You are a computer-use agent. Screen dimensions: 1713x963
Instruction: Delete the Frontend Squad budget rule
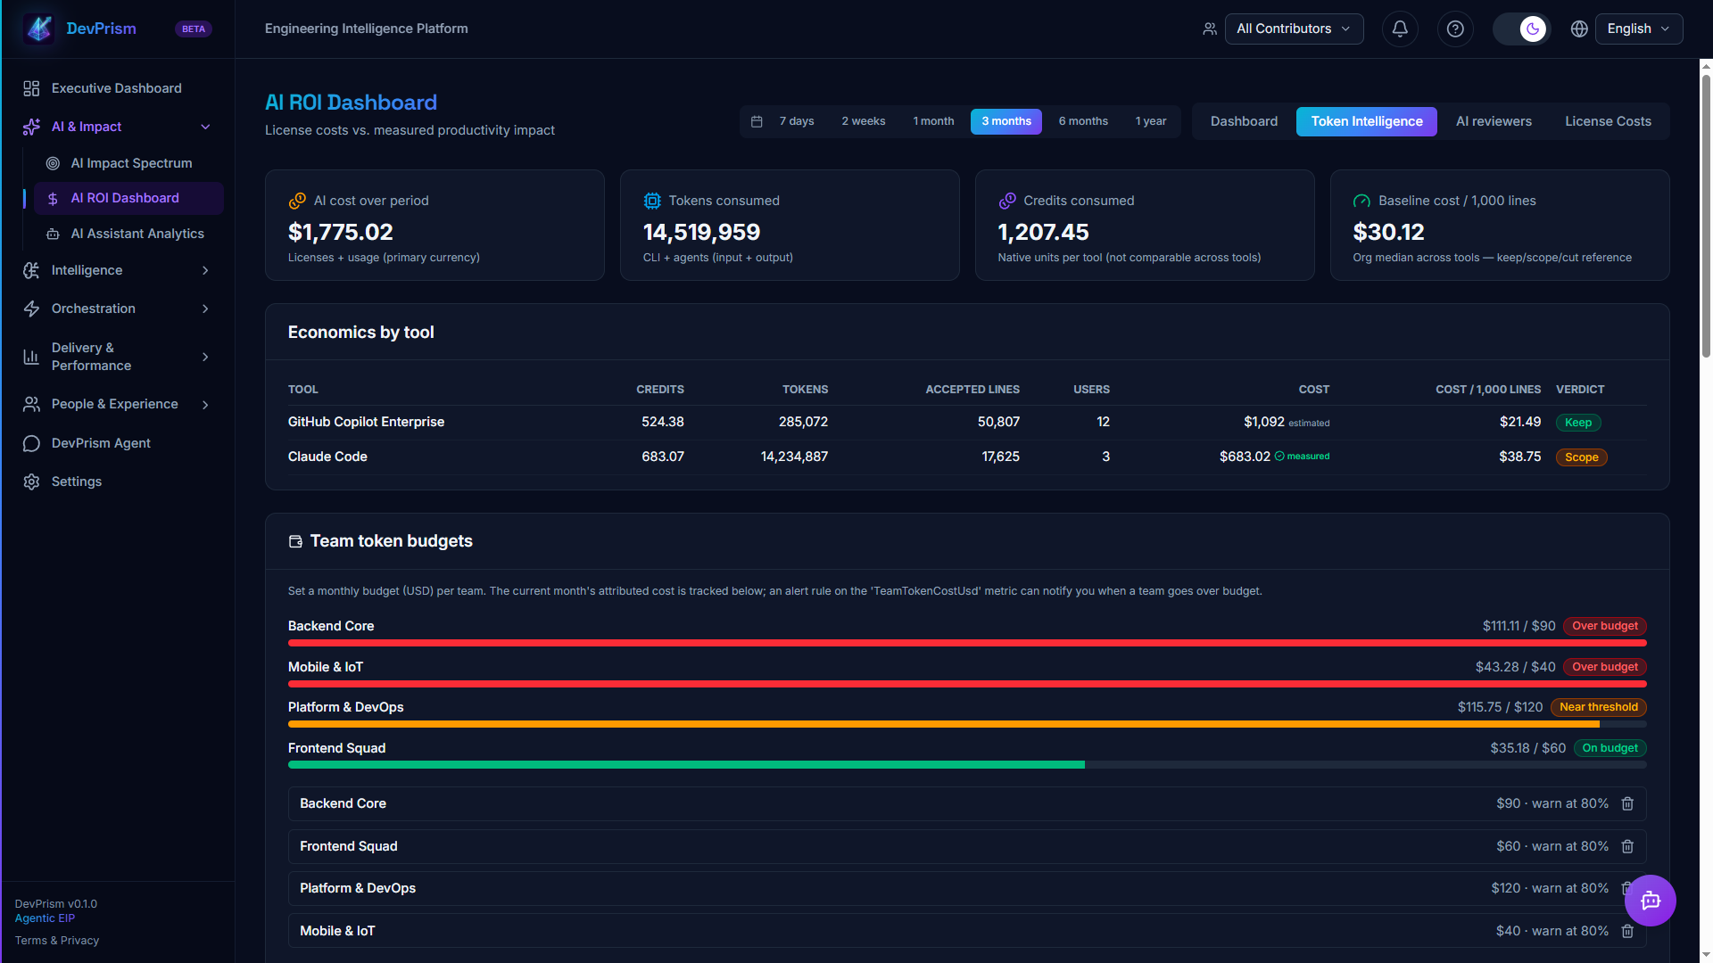click(1627, 846)
